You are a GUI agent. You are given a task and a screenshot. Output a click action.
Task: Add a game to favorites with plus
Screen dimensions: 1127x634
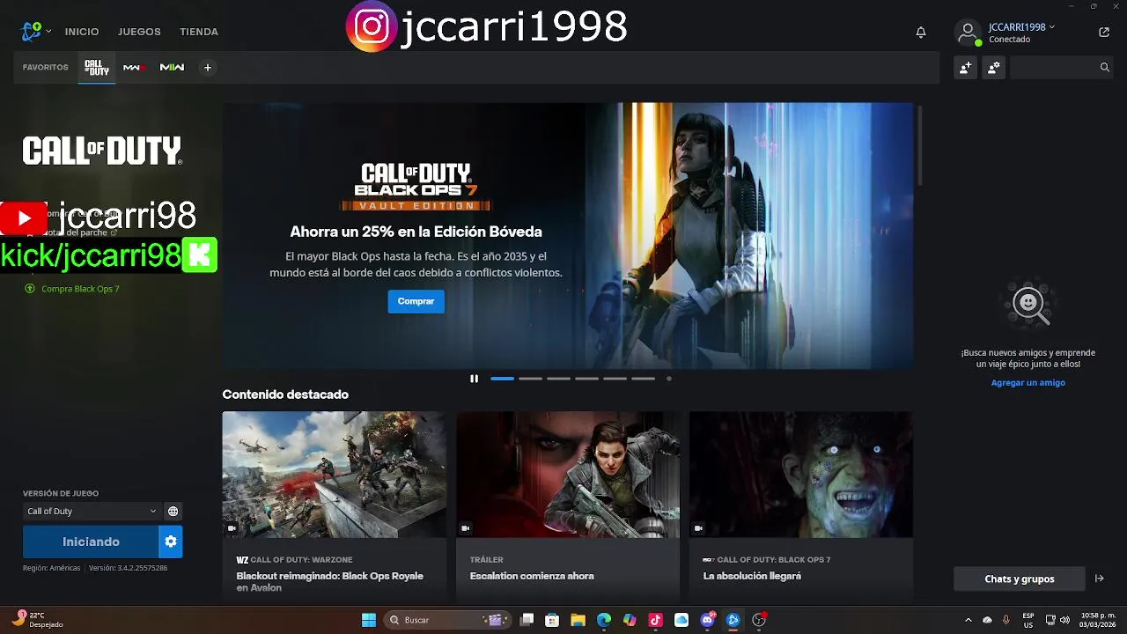[x=208, y=67]
